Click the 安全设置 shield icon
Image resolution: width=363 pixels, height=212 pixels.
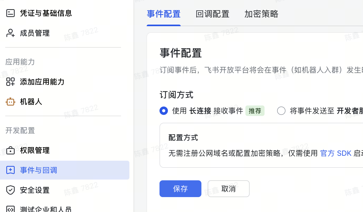(10, 190)
